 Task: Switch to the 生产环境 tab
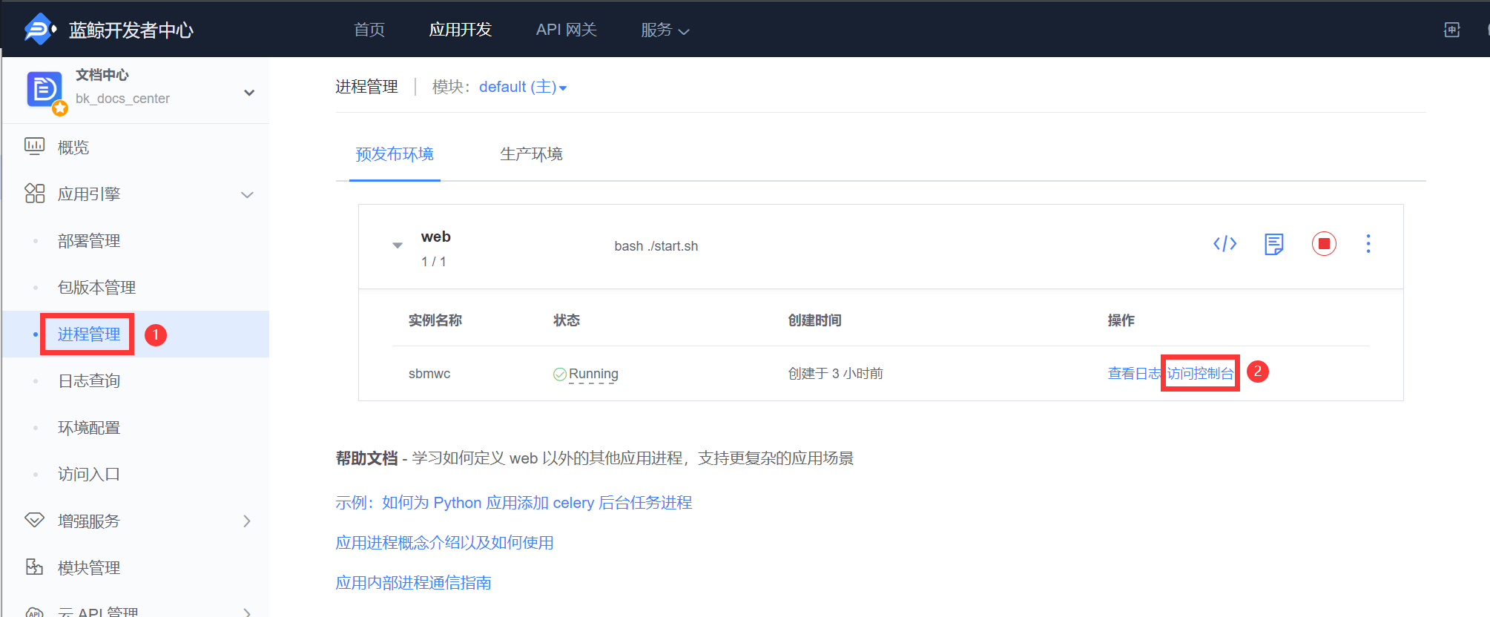click(531, 154)
